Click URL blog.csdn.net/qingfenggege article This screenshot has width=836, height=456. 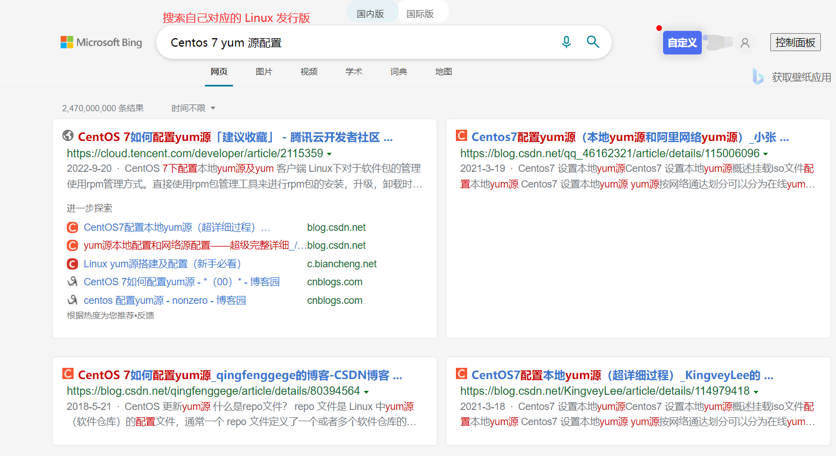[x=213, y=391]
